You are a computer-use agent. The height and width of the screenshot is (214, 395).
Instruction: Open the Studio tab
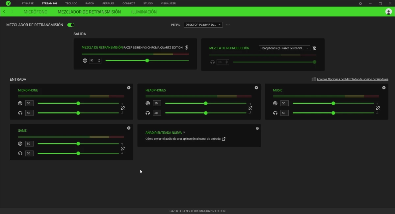coord(148,3)
